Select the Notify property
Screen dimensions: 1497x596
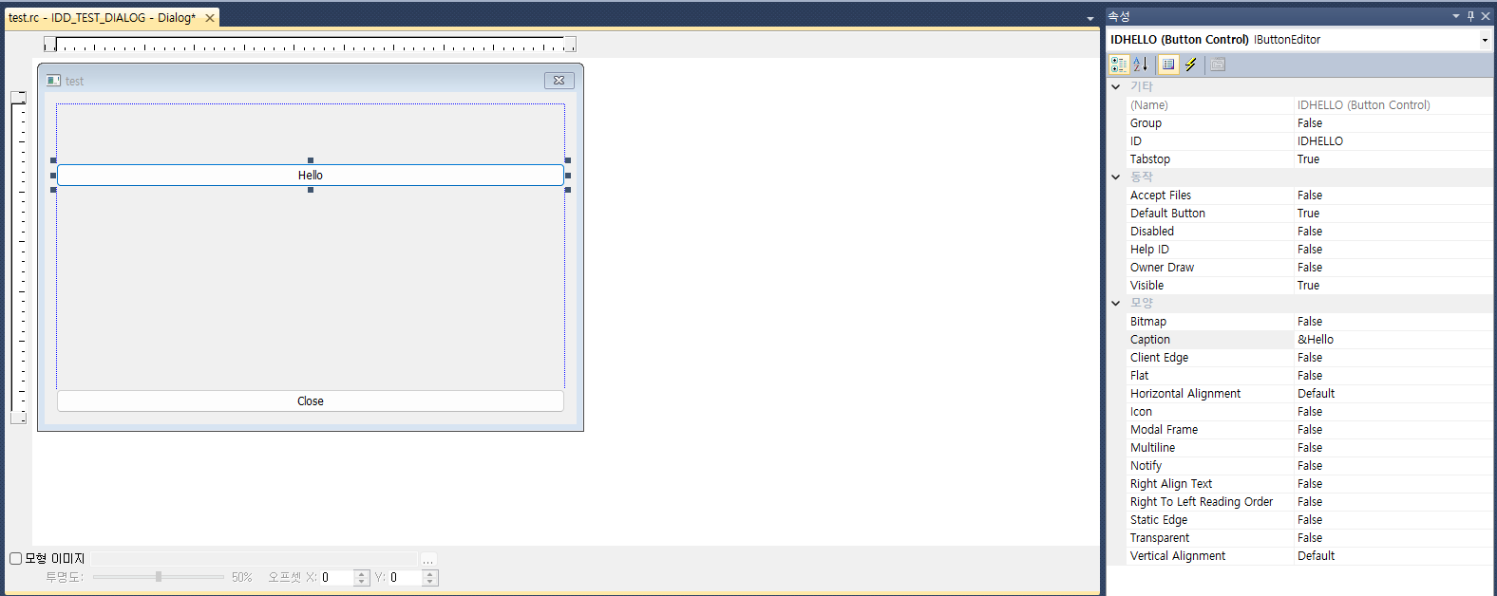(1309, 466)
